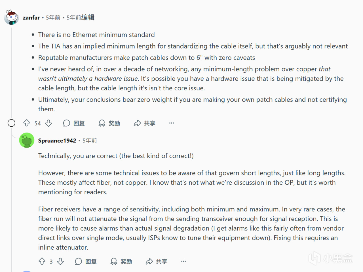Viewport: 363px width, 272px height.
Task: Click Spruance1942's comment timestamp
Action: 90,141
